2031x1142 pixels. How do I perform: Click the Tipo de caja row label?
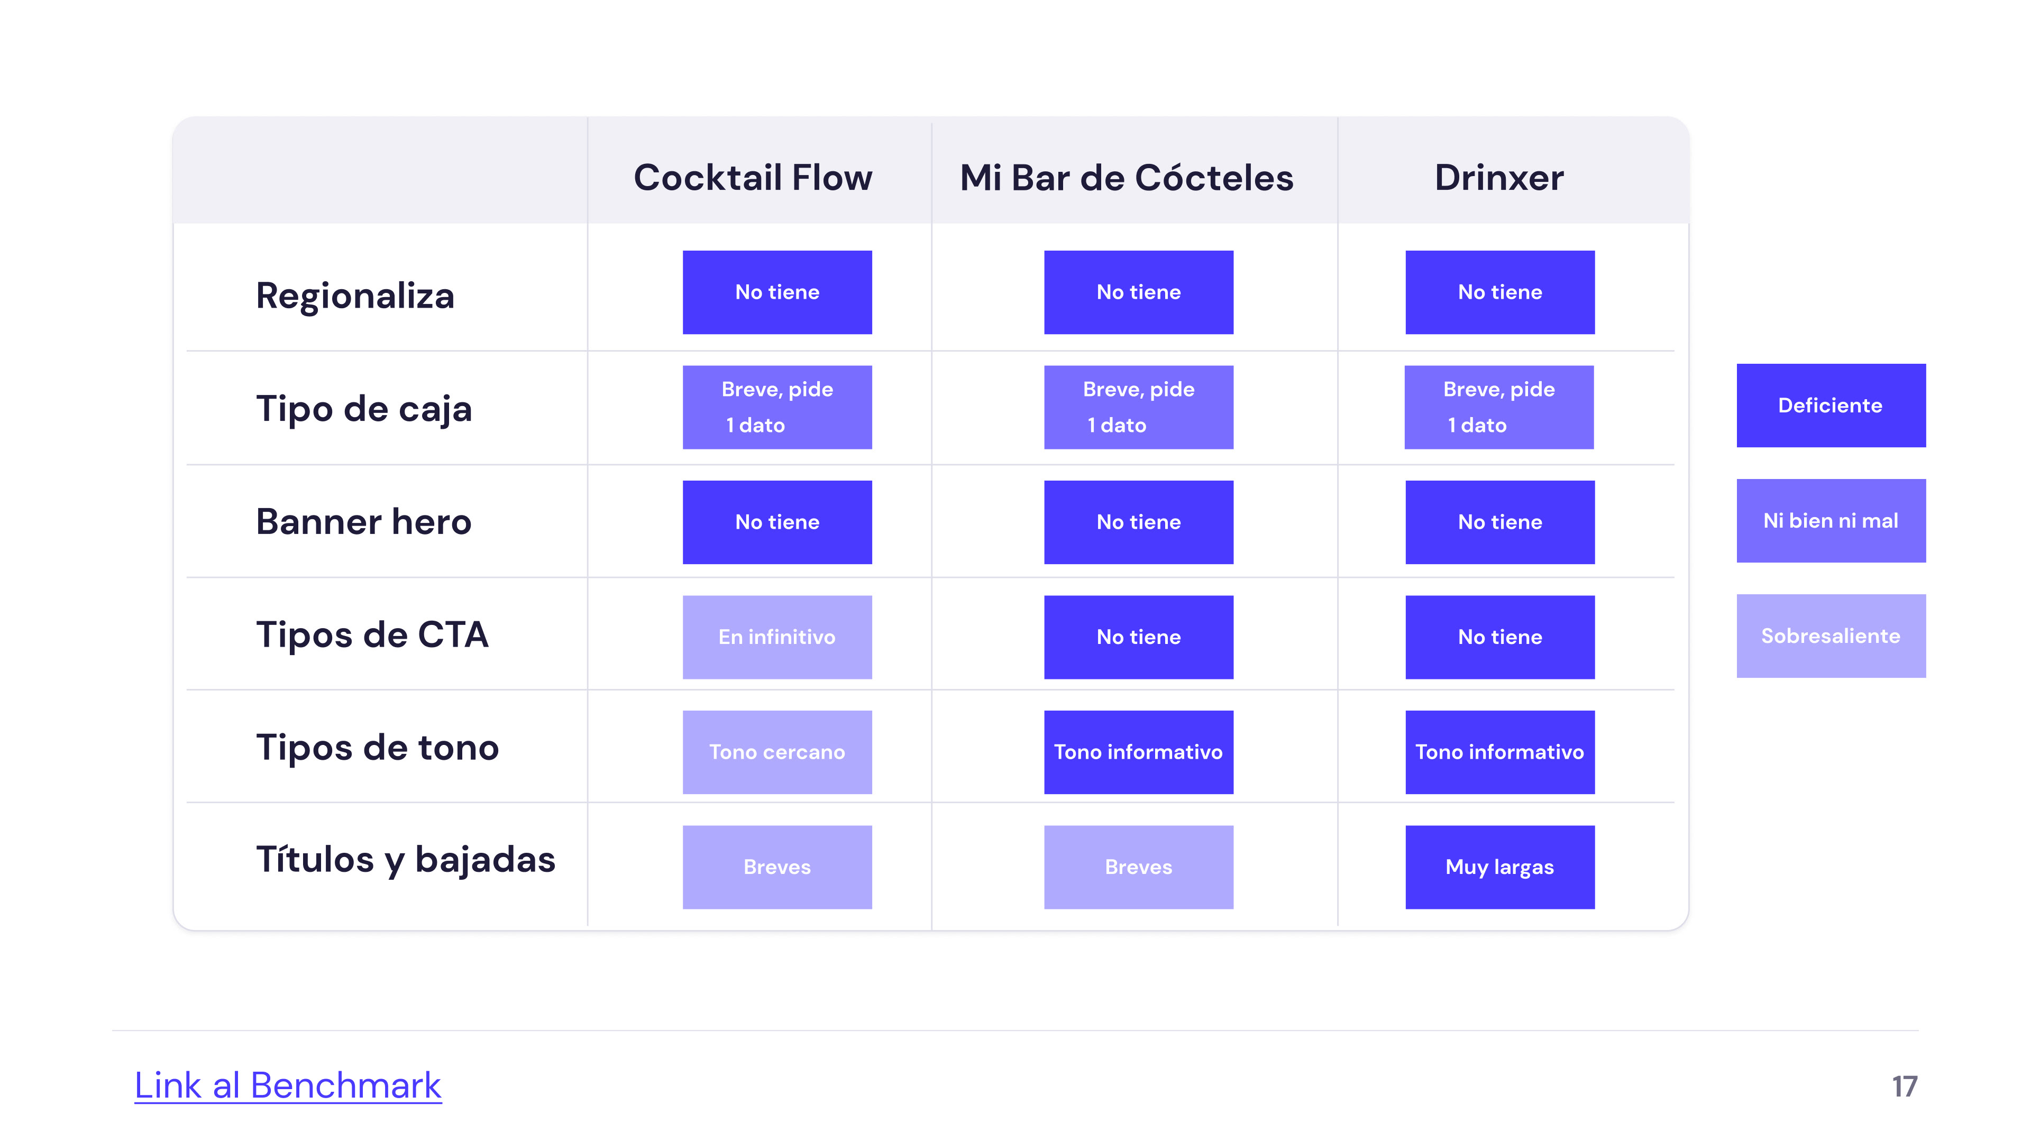coord(363,408)
